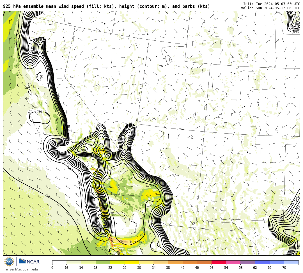Click the 18-22 kts green swatch
The image size is (303, 273).
point(103,262)
